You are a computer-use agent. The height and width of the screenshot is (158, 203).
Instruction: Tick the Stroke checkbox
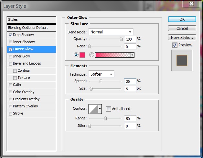[x=10, y=114]
